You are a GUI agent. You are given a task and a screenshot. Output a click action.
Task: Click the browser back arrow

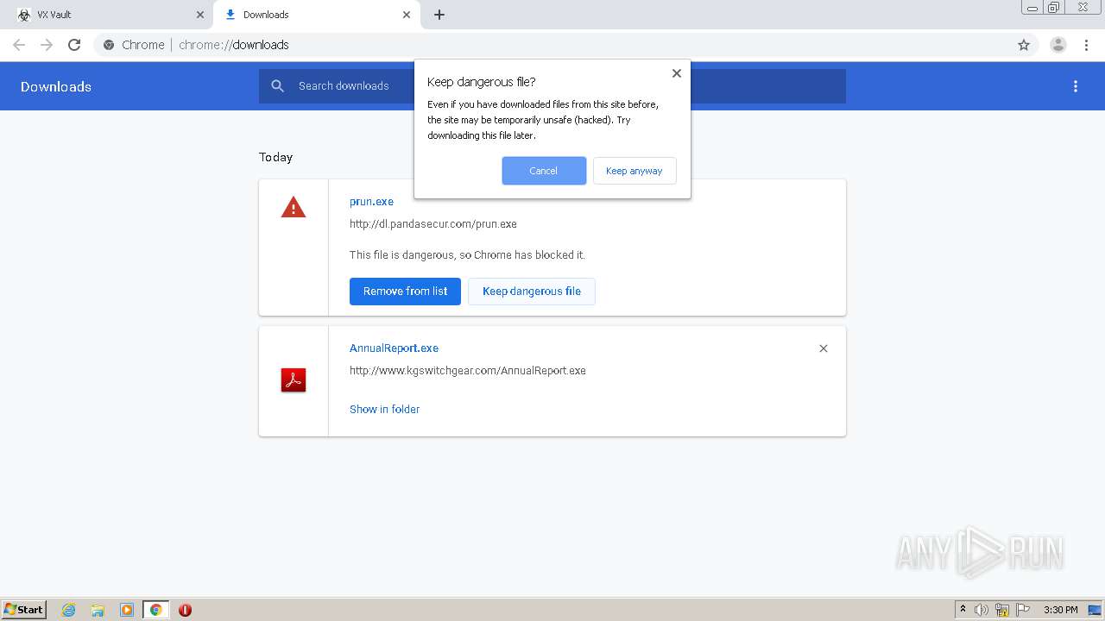(19, 45)
